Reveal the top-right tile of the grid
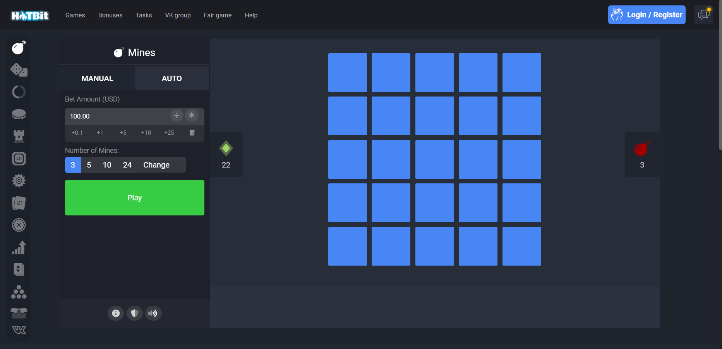The image size is (722, 349). (x=522, y=73)
